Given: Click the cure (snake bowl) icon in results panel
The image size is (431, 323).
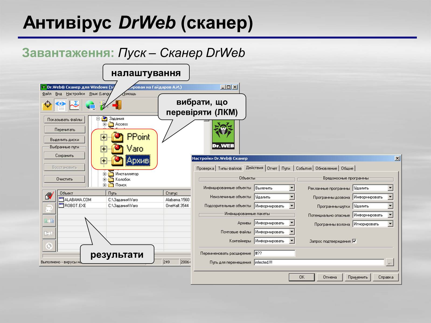Looking at the screenshot, I should pyautogui.click(x=49, y=208).
